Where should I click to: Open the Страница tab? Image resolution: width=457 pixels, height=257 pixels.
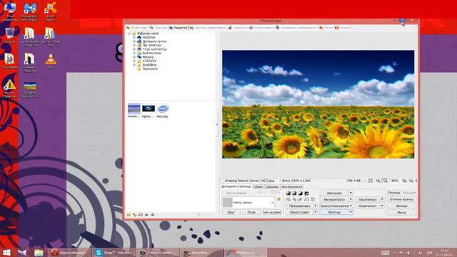tap(237, 28)
